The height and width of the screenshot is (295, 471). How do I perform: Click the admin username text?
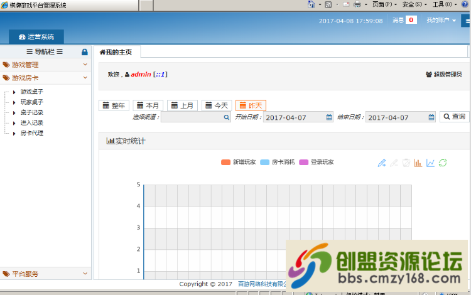click(141, 75)
